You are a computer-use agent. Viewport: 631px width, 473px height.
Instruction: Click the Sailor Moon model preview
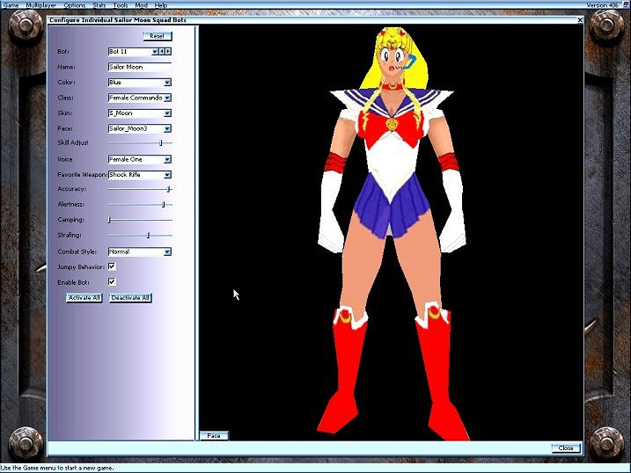pyautogui.click(x=392, y=233)
